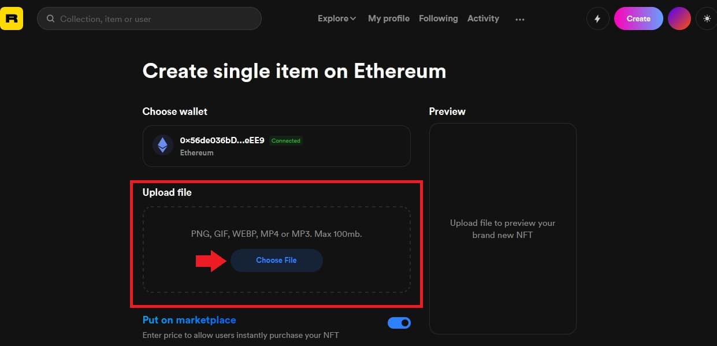Open the My profile tab
Screen dimensions: 717x346
[389, 18]
